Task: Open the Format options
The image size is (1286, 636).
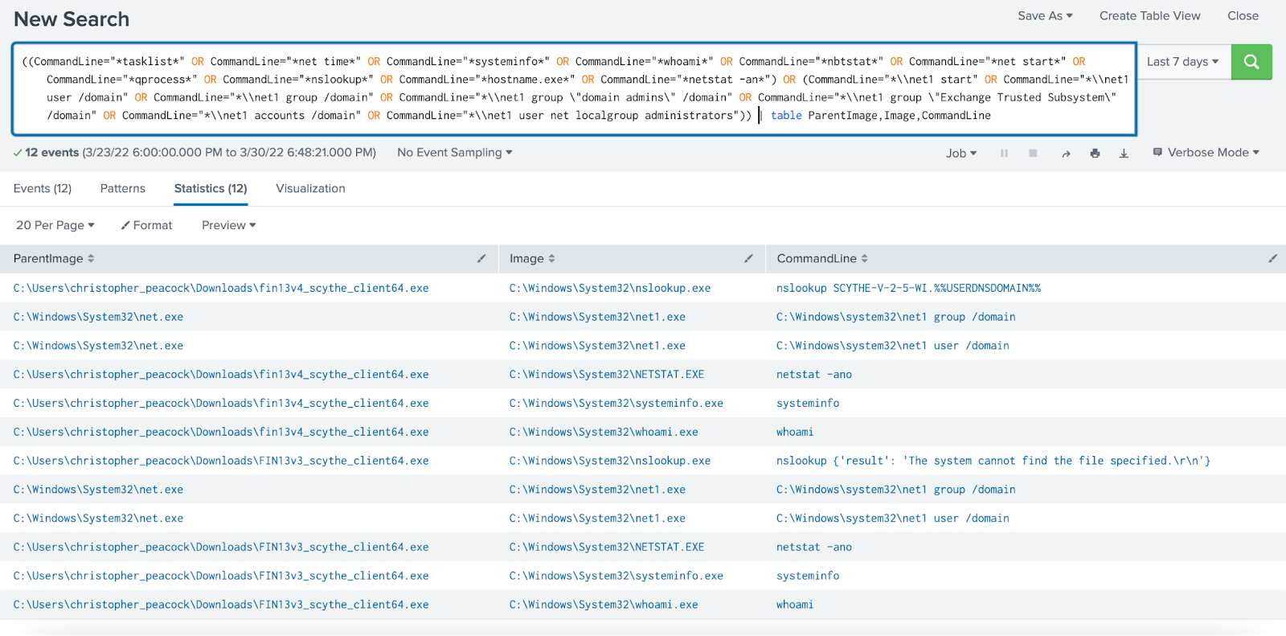Action: [x=146, y=225]
